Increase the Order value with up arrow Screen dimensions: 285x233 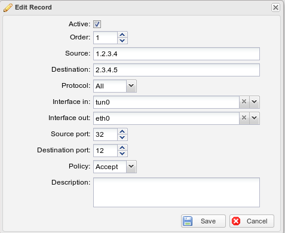122,35
